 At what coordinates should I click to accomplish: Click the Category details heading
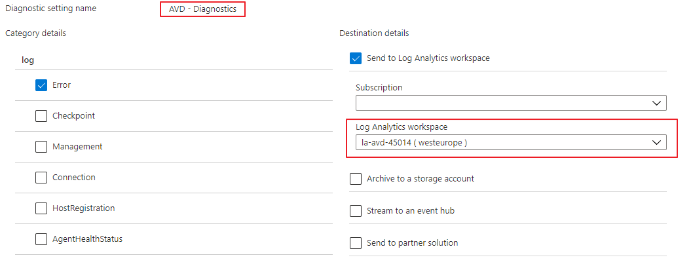(x=35, y=33)
